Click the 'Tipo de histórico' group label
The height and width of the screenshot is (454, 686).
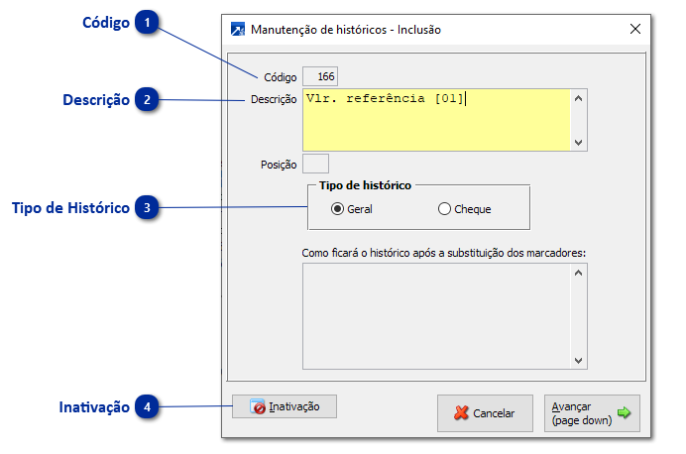[x=366, y=185]
